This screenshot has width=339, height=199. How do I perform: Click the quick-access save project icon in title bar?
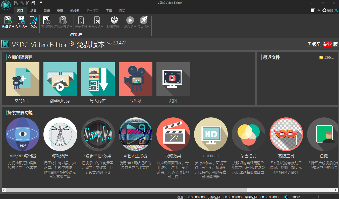(x=28, y=3)
